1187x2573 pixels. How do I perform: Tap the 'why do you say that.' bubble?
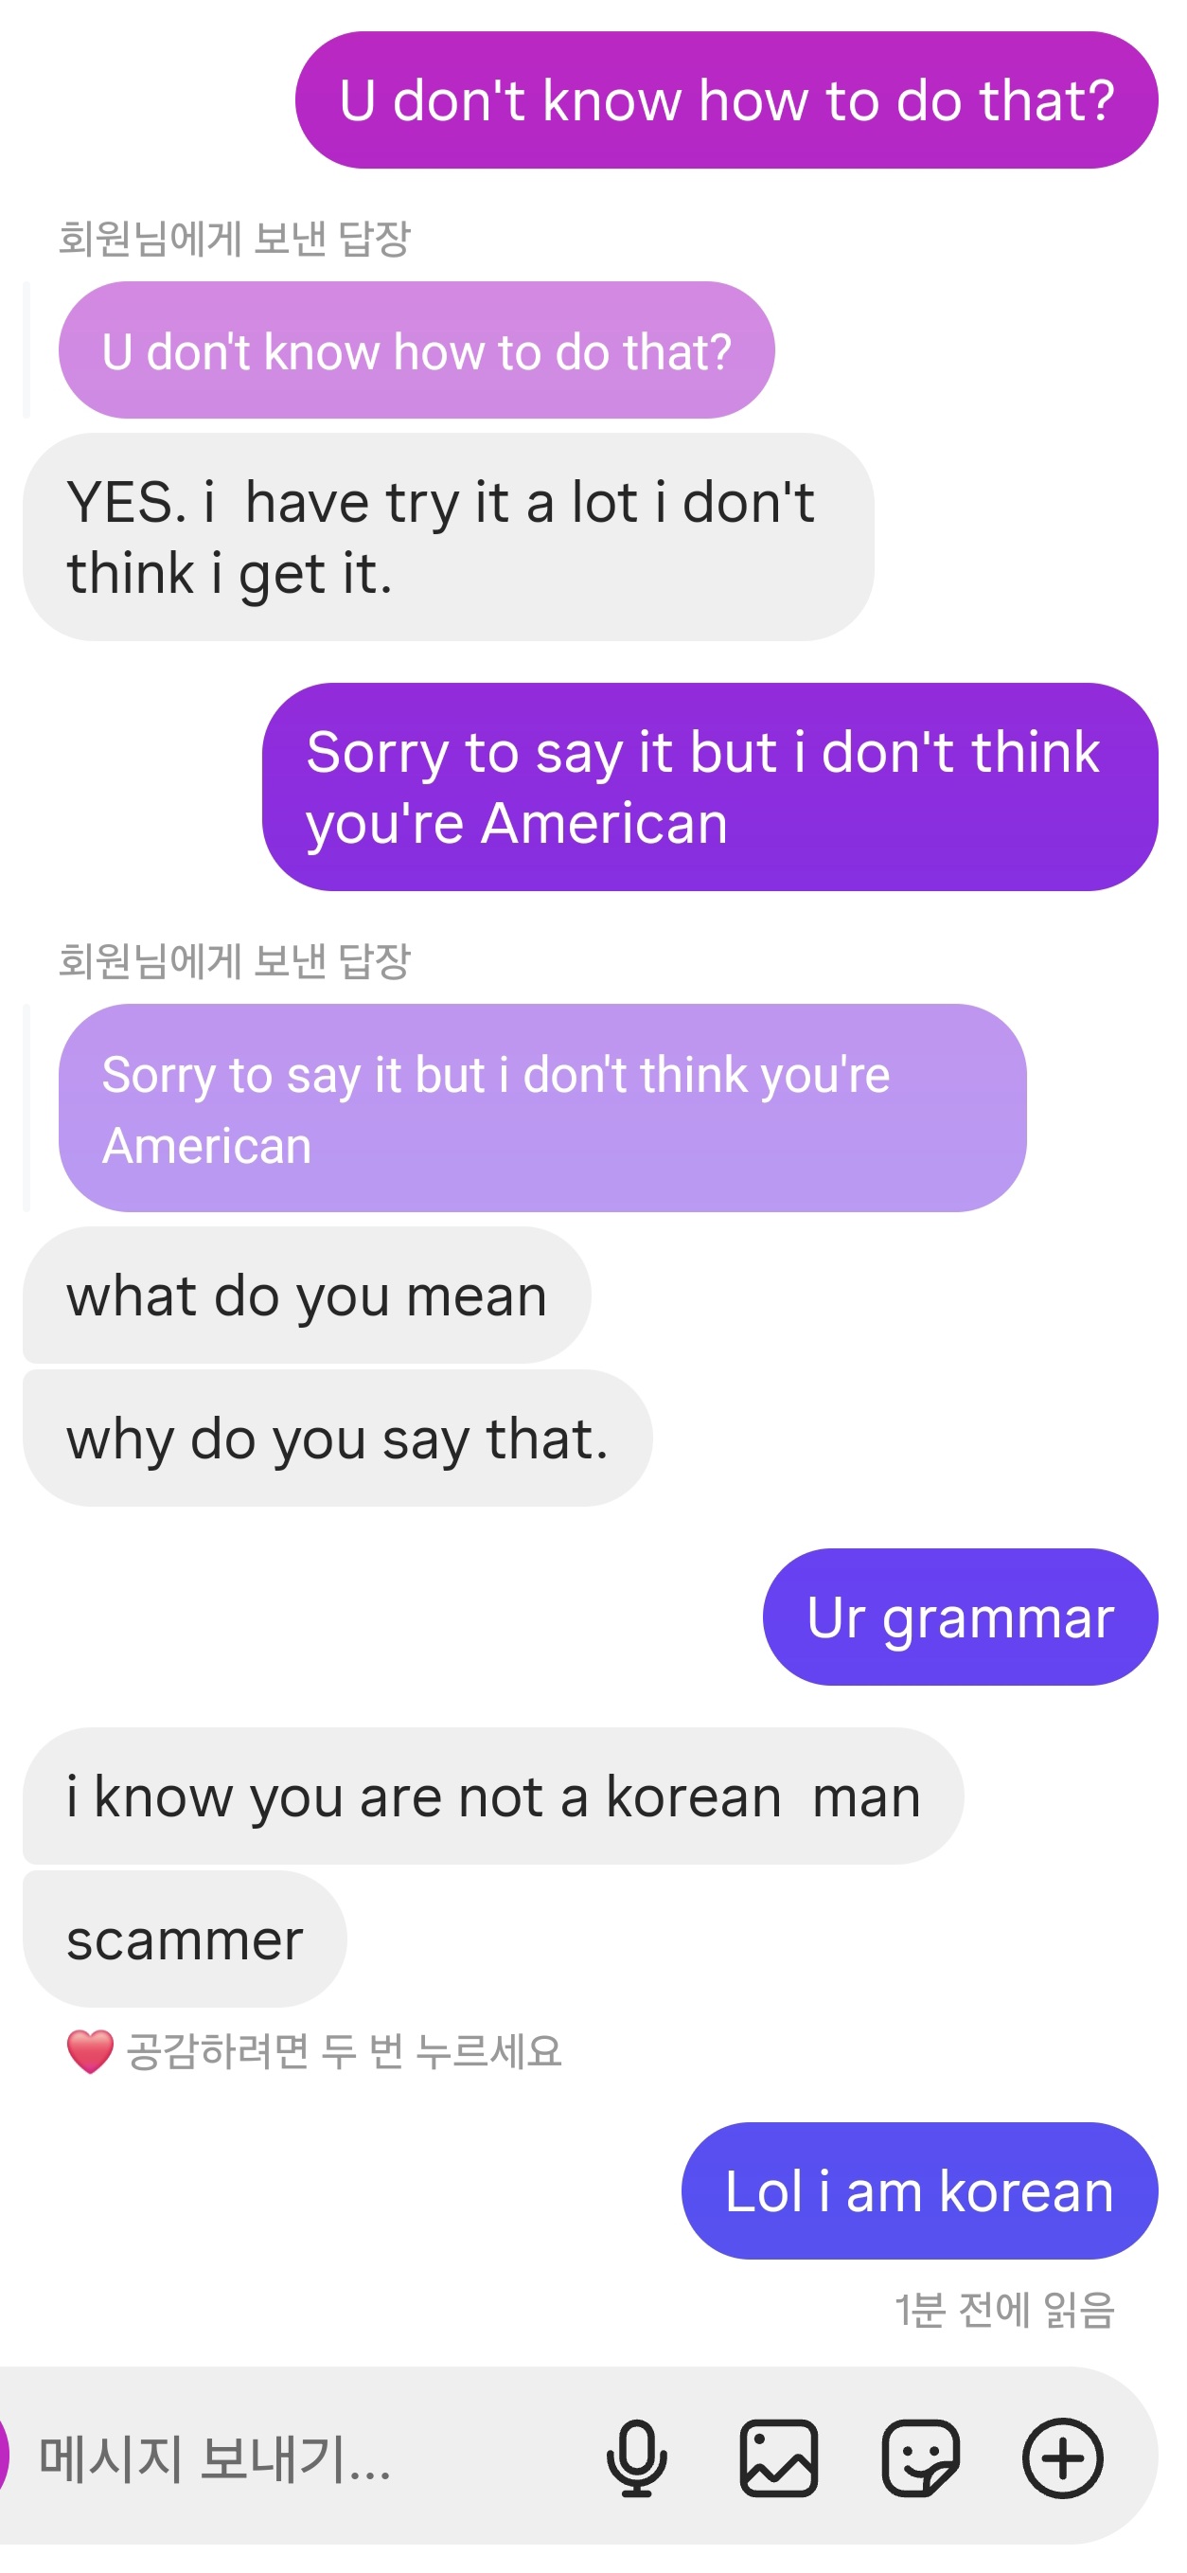coord(337,1438)
